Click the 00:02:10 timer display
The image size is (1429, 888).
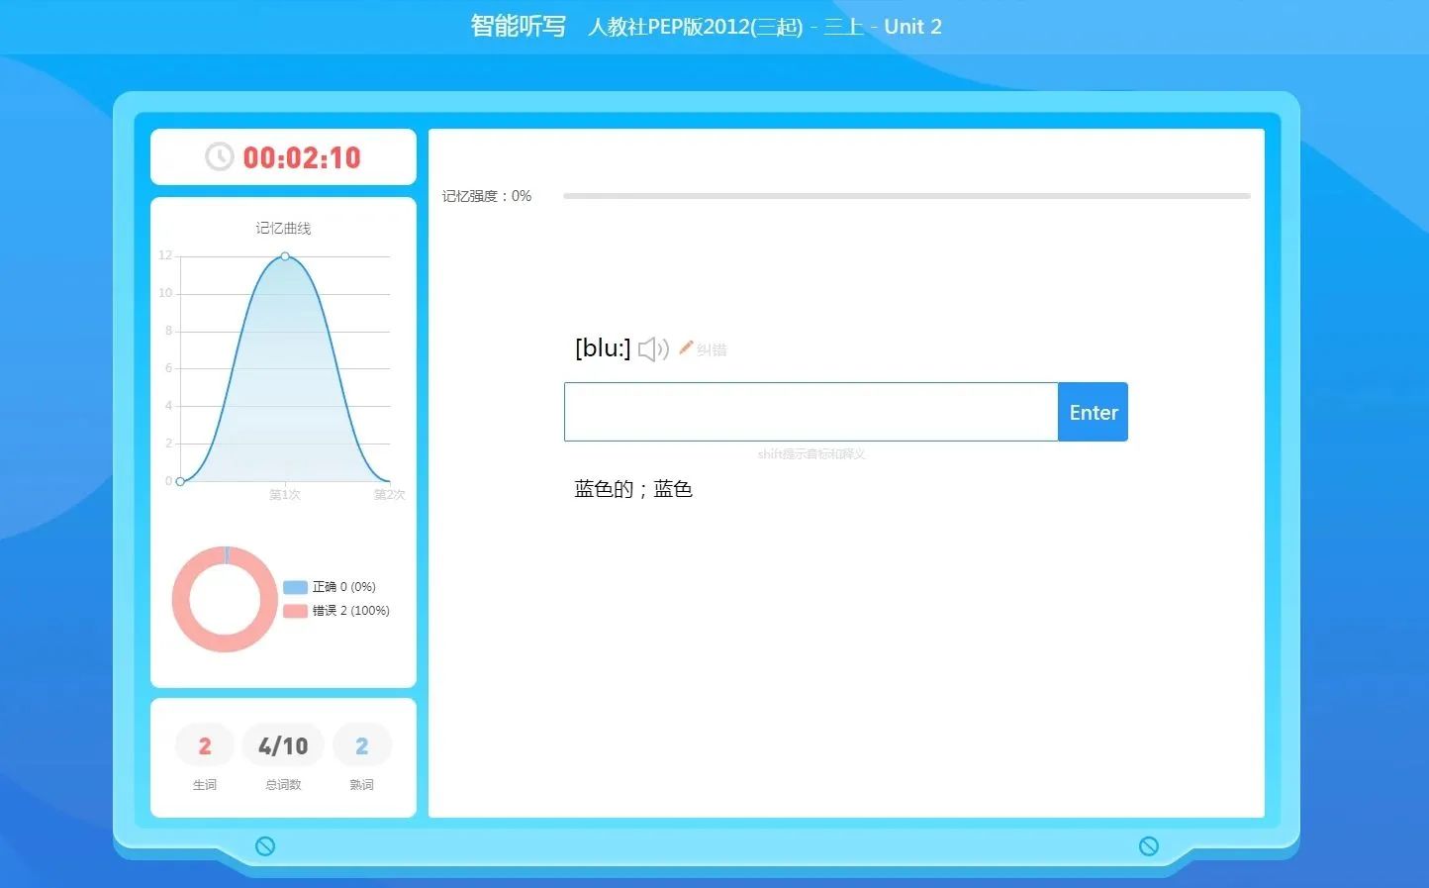[x=302, y=157]
